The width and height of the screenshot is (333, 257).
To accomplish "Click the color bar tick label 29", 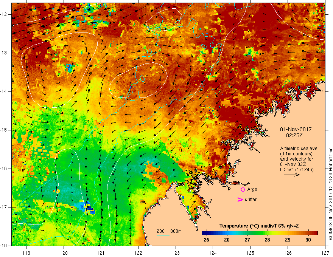I will 288,240.
